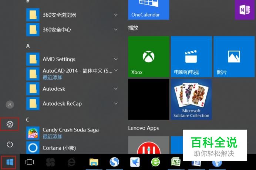Open the 照片 photos tile
The height and width of the screenshot is (170, 256).
pos(234,57)
